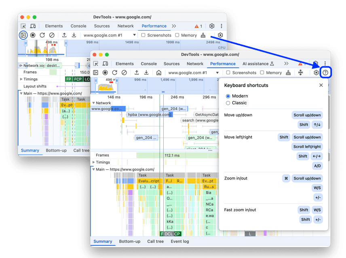
Task: Collapse Network track in front window
Action: [93, 103]
